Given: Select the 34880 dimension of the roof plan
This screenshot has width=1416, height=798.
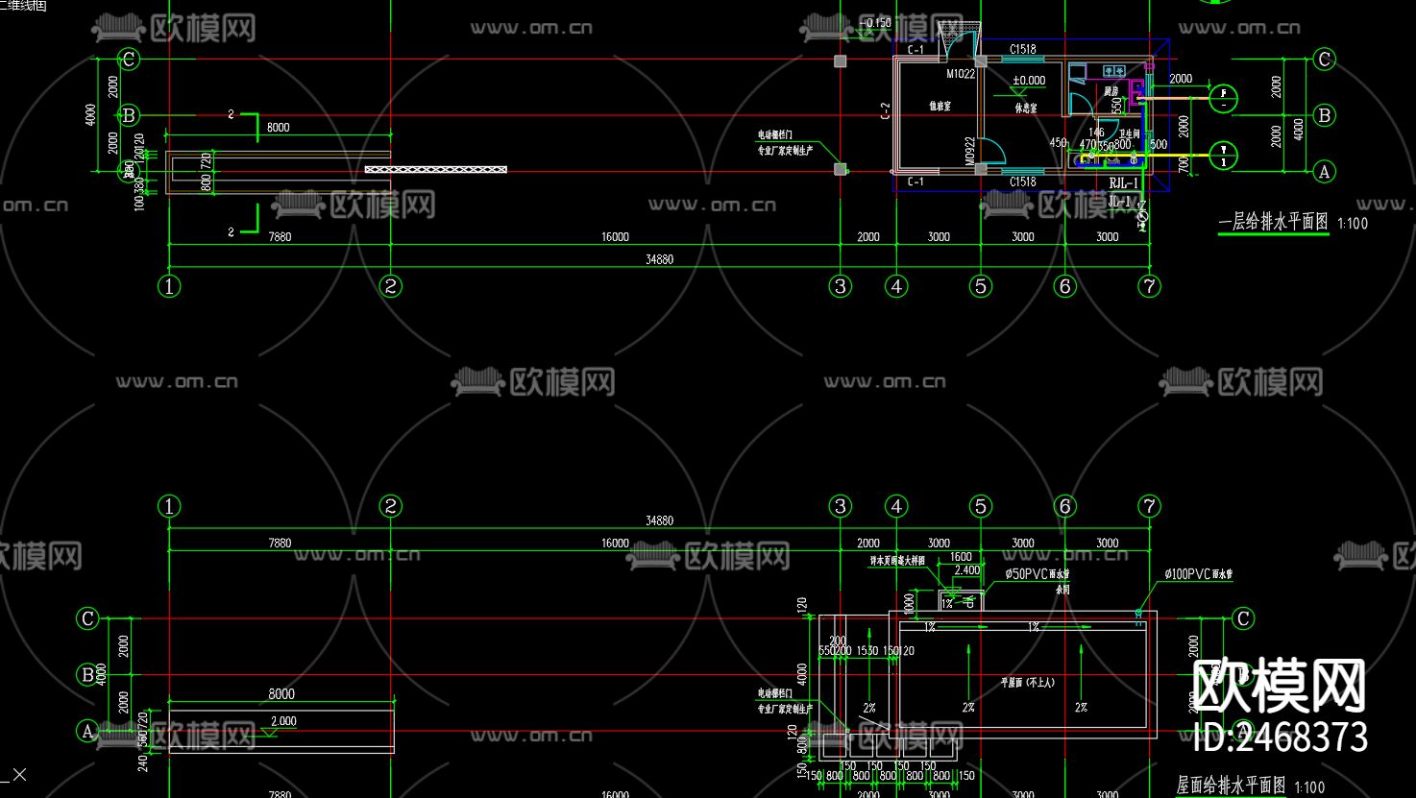Looking at the screenshot, I should click(659, 520).
